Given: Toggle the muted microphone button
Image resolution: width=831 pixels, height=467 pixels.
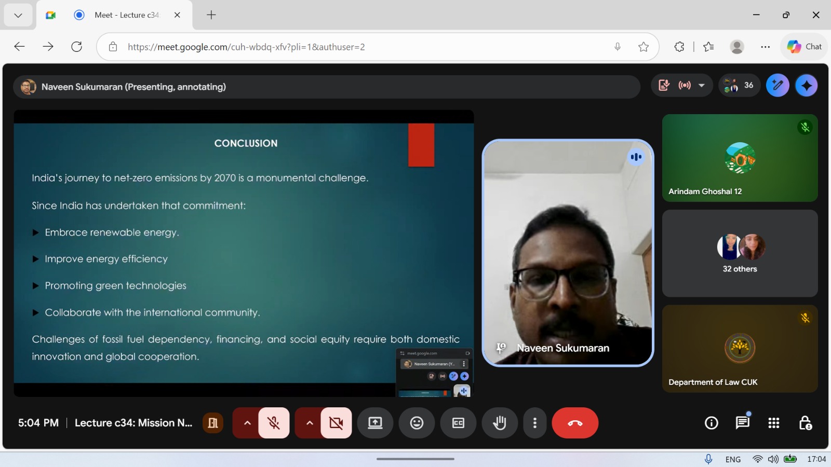Looking at the screenshot, I should pos(274,423).
